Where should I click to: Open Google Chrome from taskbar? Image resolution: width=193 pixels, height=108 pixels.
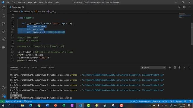[39, 106]
